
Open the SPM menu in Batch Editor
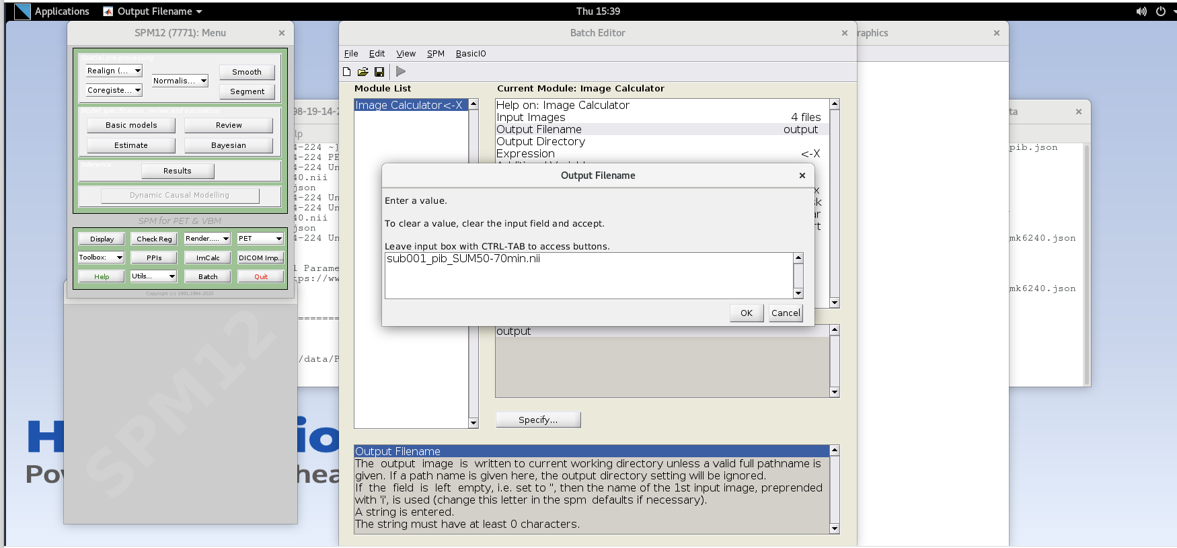click(x=436, y=54)
